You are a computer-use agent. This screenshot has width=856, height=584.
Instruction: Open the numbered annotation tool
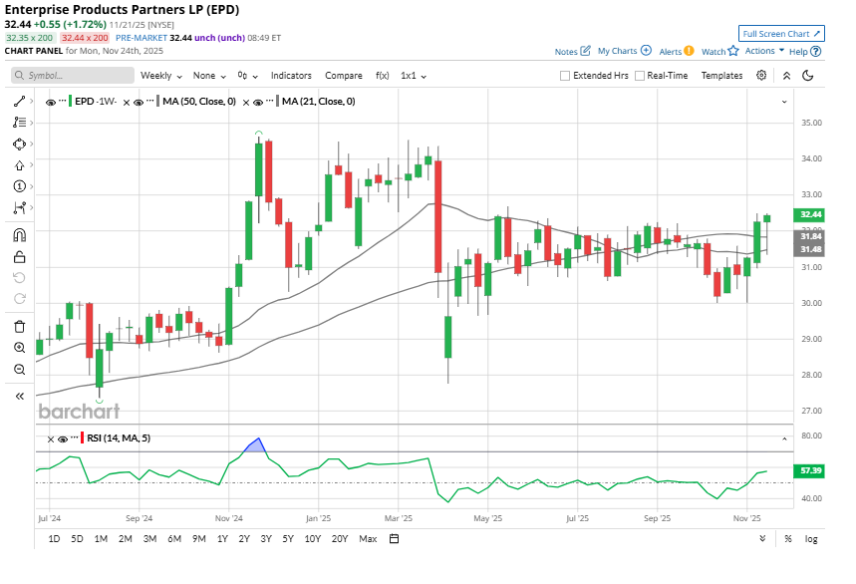tap(19, 186)
